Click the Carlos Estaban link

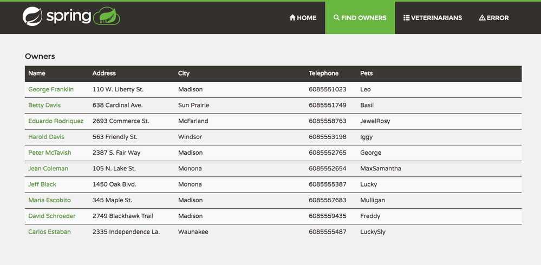click(x=49, y=232)
